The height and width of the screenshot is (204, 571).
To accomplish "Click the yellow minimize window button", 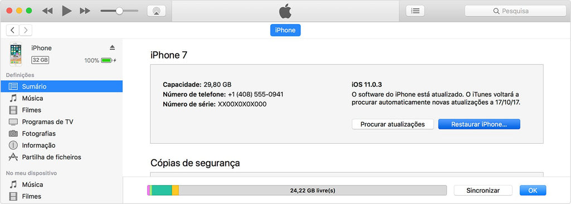I will click(x=19, y=11).
